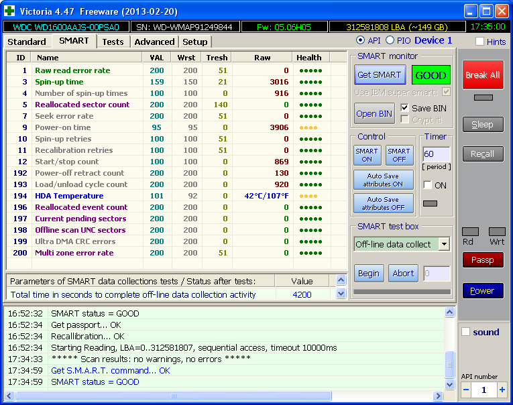Enable the sound checkbox
Image resolution: width=513 pixels, height=405 pixels.
466,332
